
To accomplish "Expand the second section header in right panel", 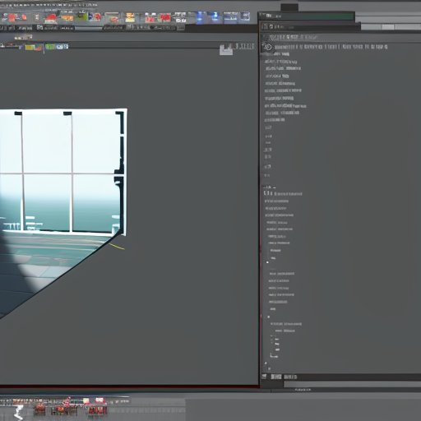I will point(283,193).
